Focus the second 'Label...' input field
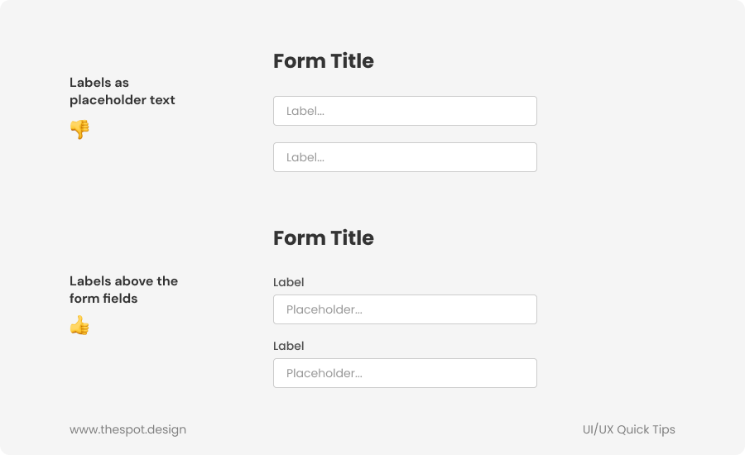The height and width of the screenshot is (455, 745). pos(405,157)
